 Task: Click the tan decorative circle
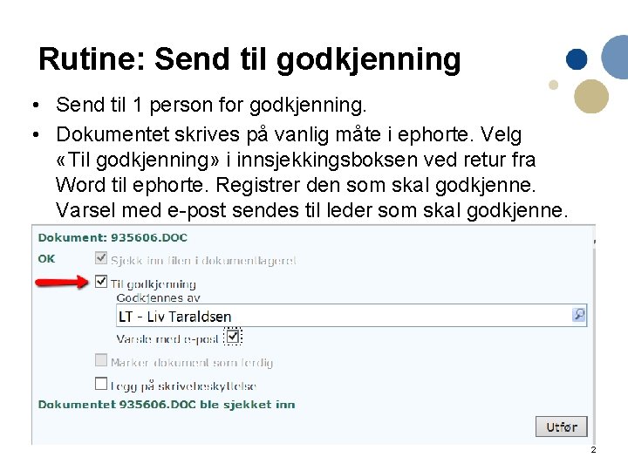(x=592, y=96)
